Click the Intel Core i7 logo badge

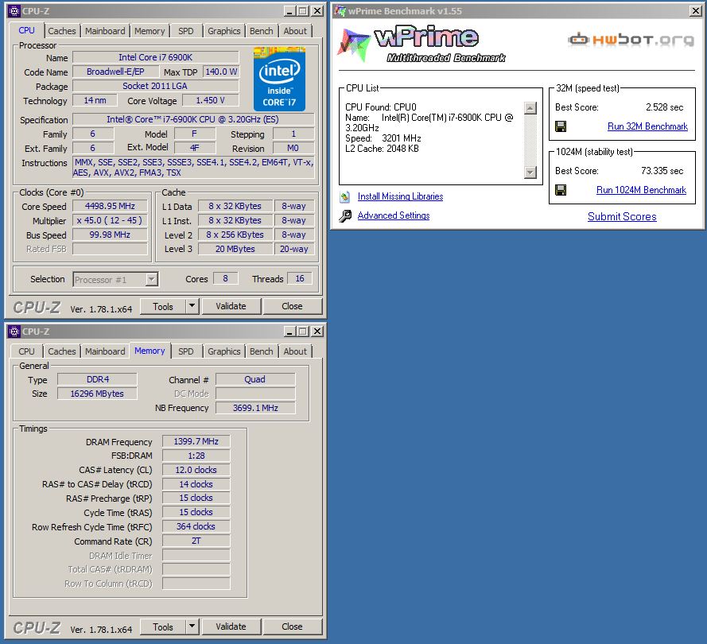pyautogui.click(x=279, y=79)
